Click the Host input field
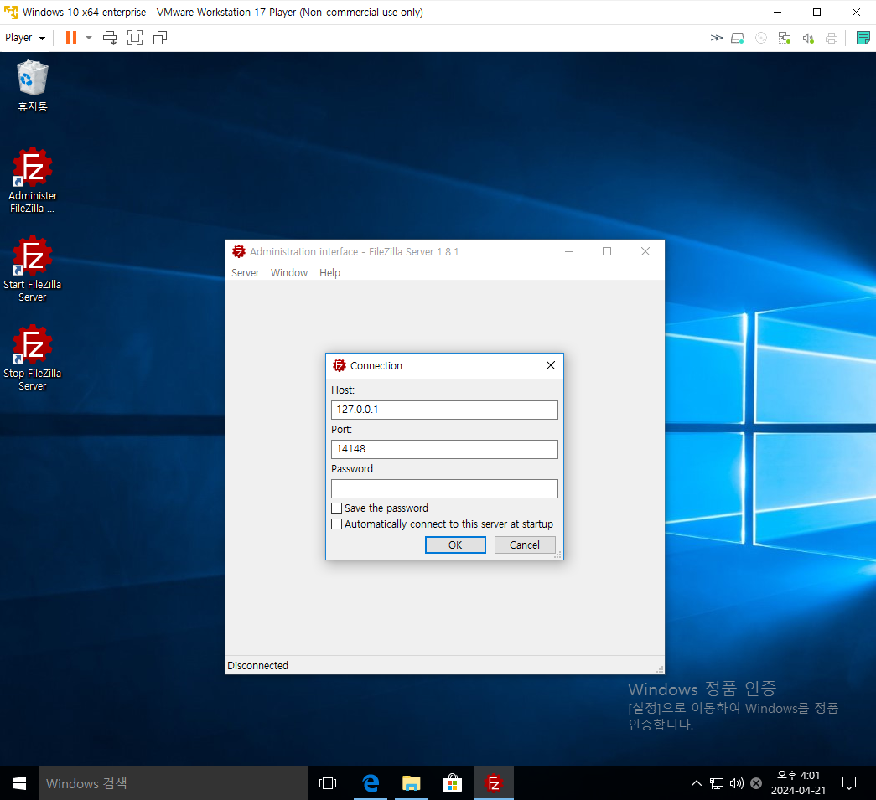This screenshot has width=876, height=800. 444,410
